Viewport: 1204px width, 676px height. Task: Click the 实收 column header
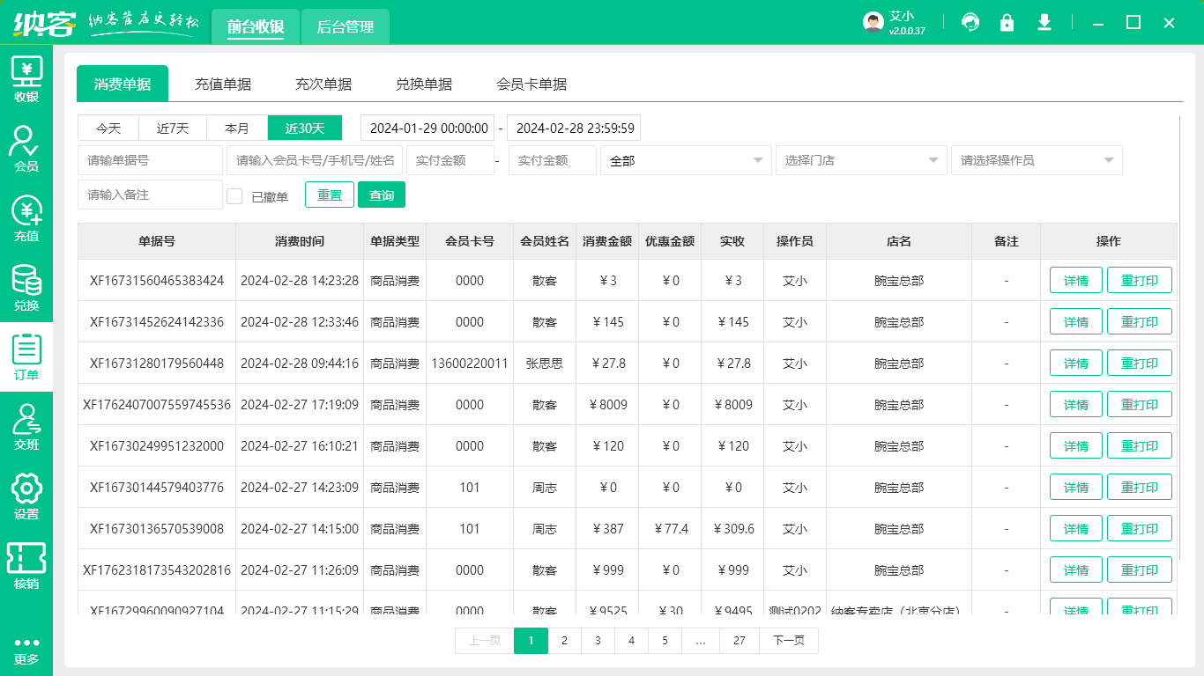point(732,241)
